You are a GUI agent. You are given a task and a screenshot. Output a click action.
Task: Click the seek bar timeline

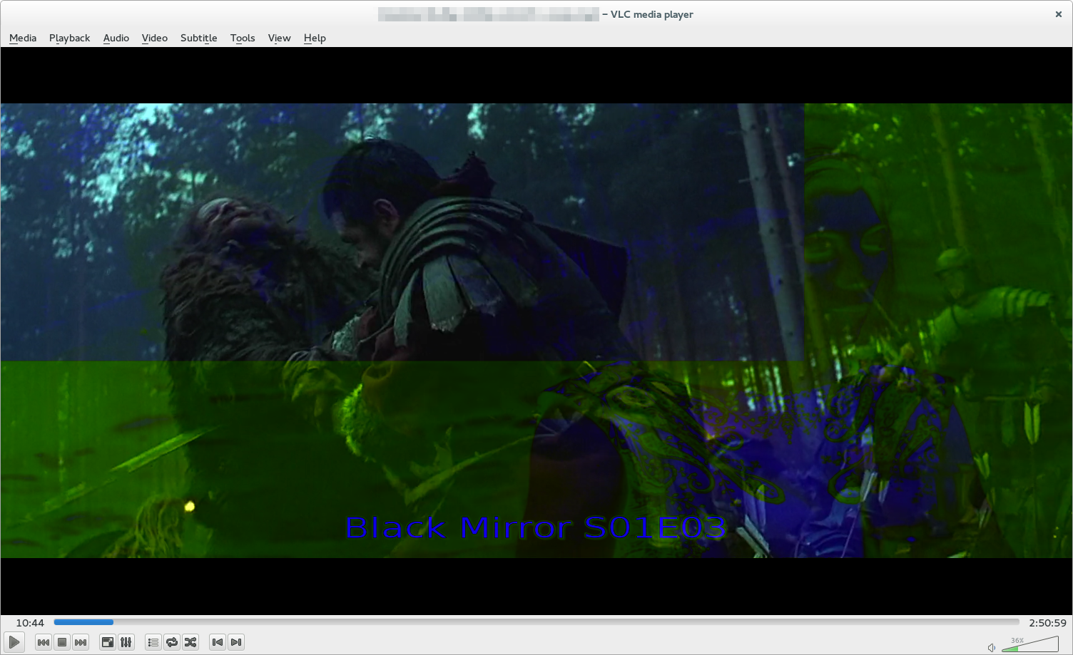(536, 622)
